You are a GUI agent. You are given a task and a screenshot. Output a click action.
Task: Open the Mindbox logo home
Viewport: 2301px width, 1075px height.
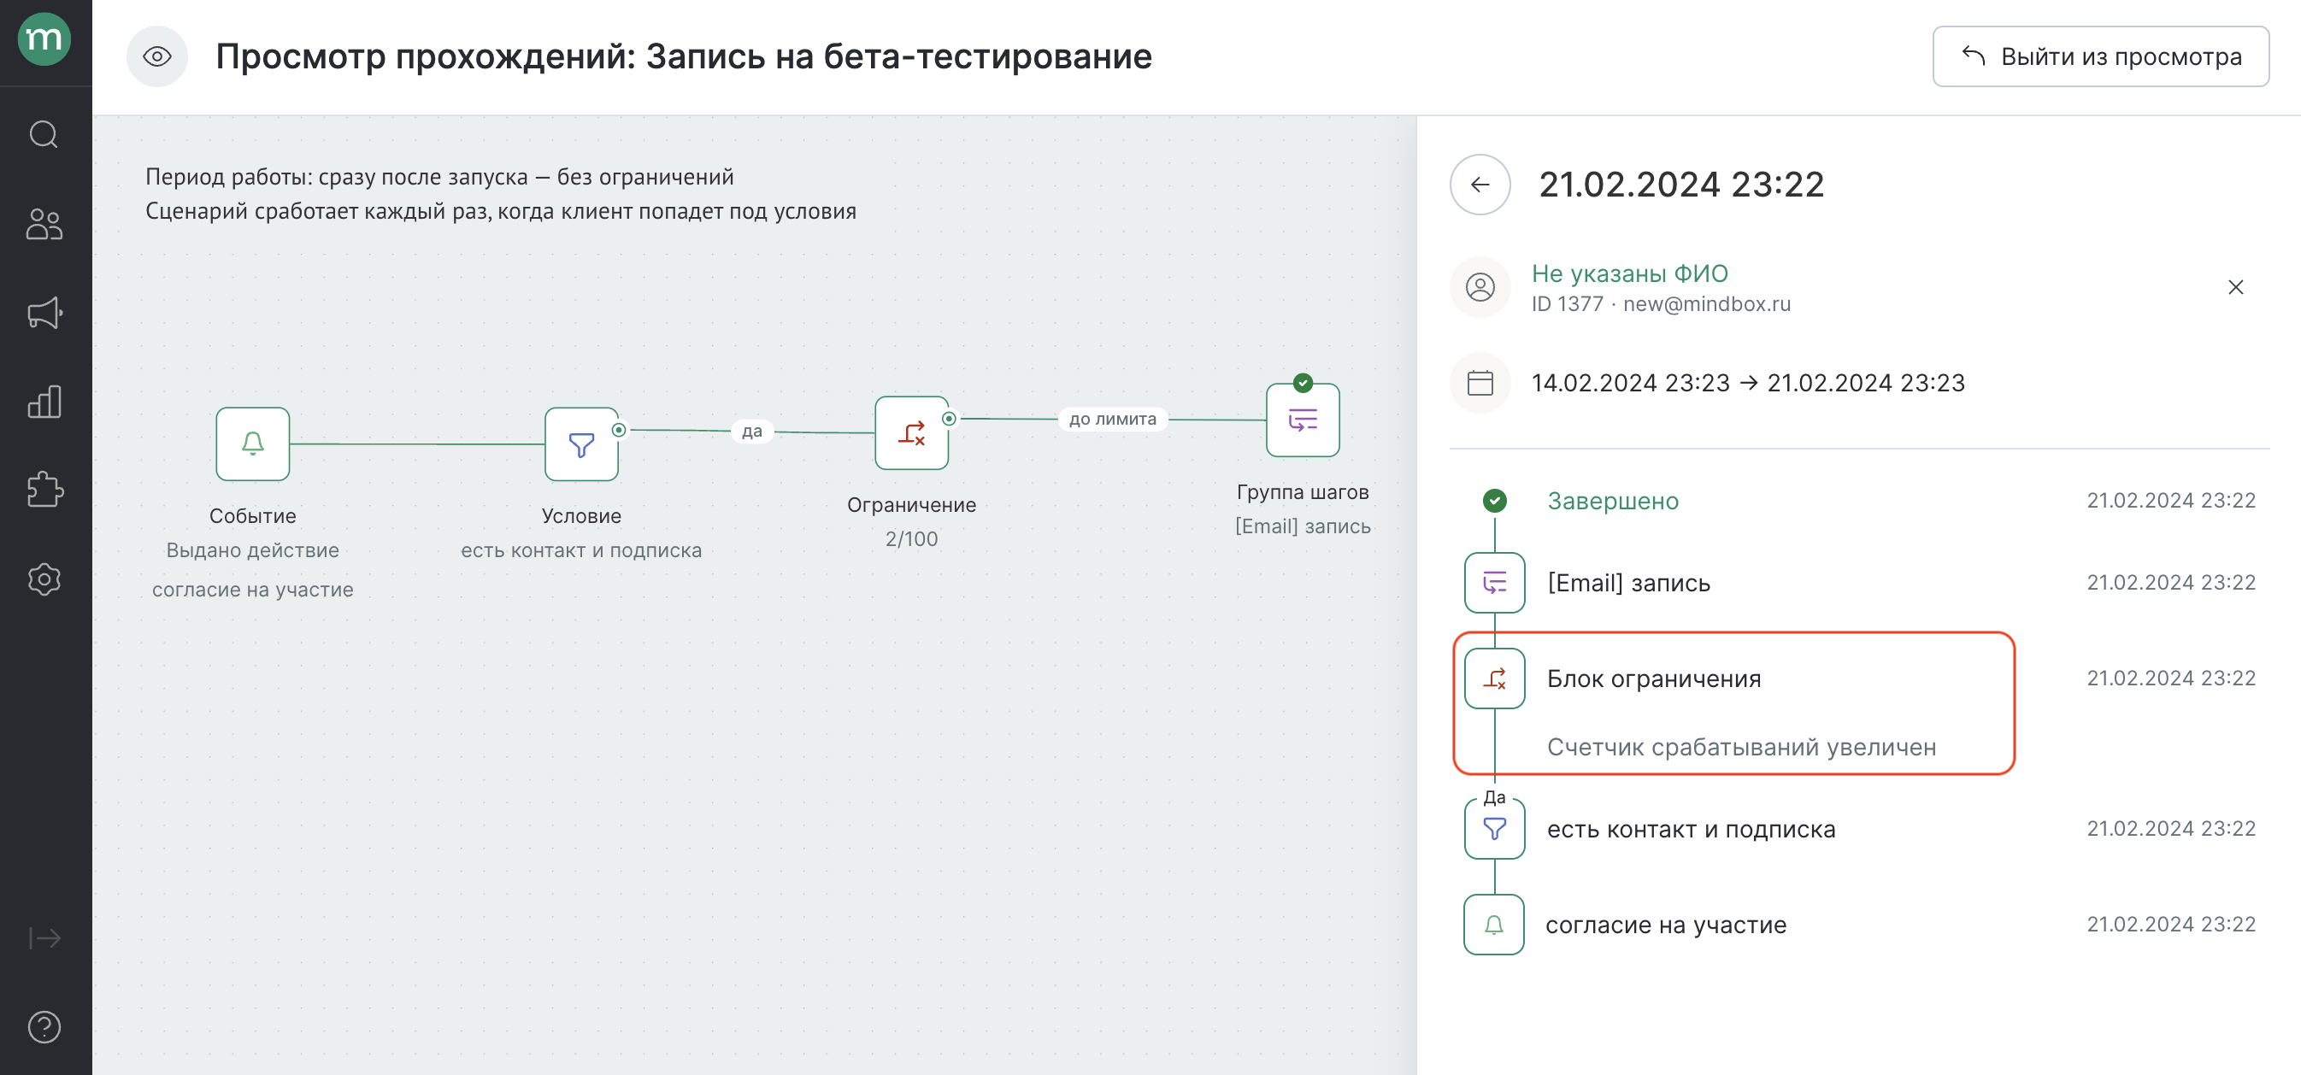point(44,39)
